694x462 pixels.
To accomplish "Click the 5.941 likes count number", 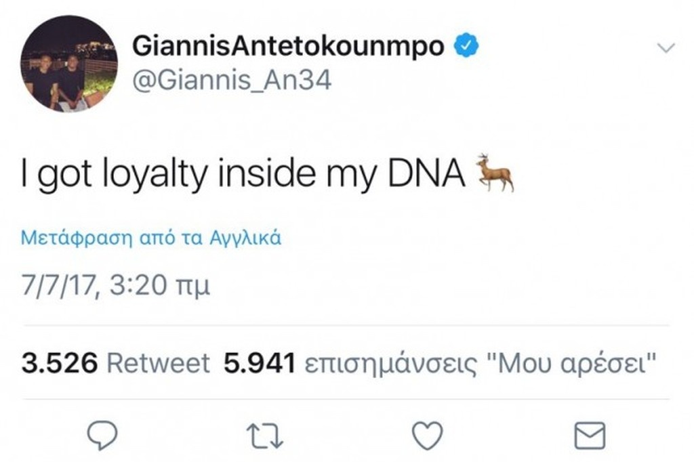I will [259, 364].
